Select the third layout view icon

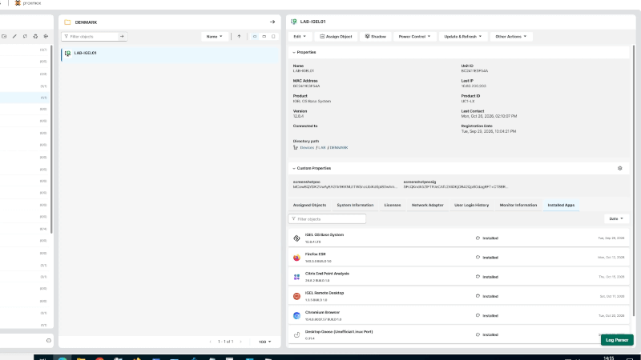pyautogui.click(x=273, y=36)
